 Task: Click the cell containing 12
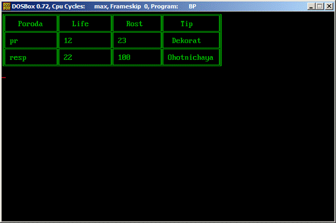pyautogui.click(x=85, y=40)
